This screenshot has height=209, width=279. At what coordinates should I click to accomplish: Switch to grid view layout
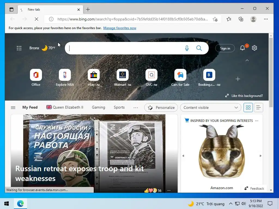pos(248,107)
